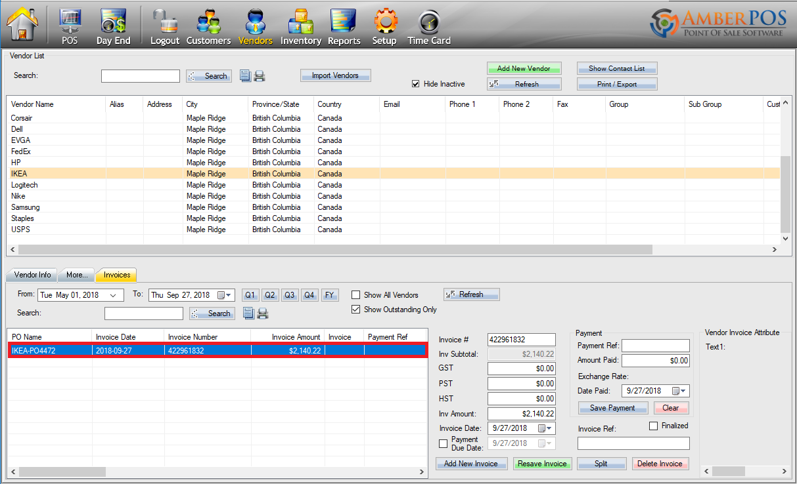The image size is (797, 484).
Task: Select the Samsung vendor row
Action: point(394,207)
